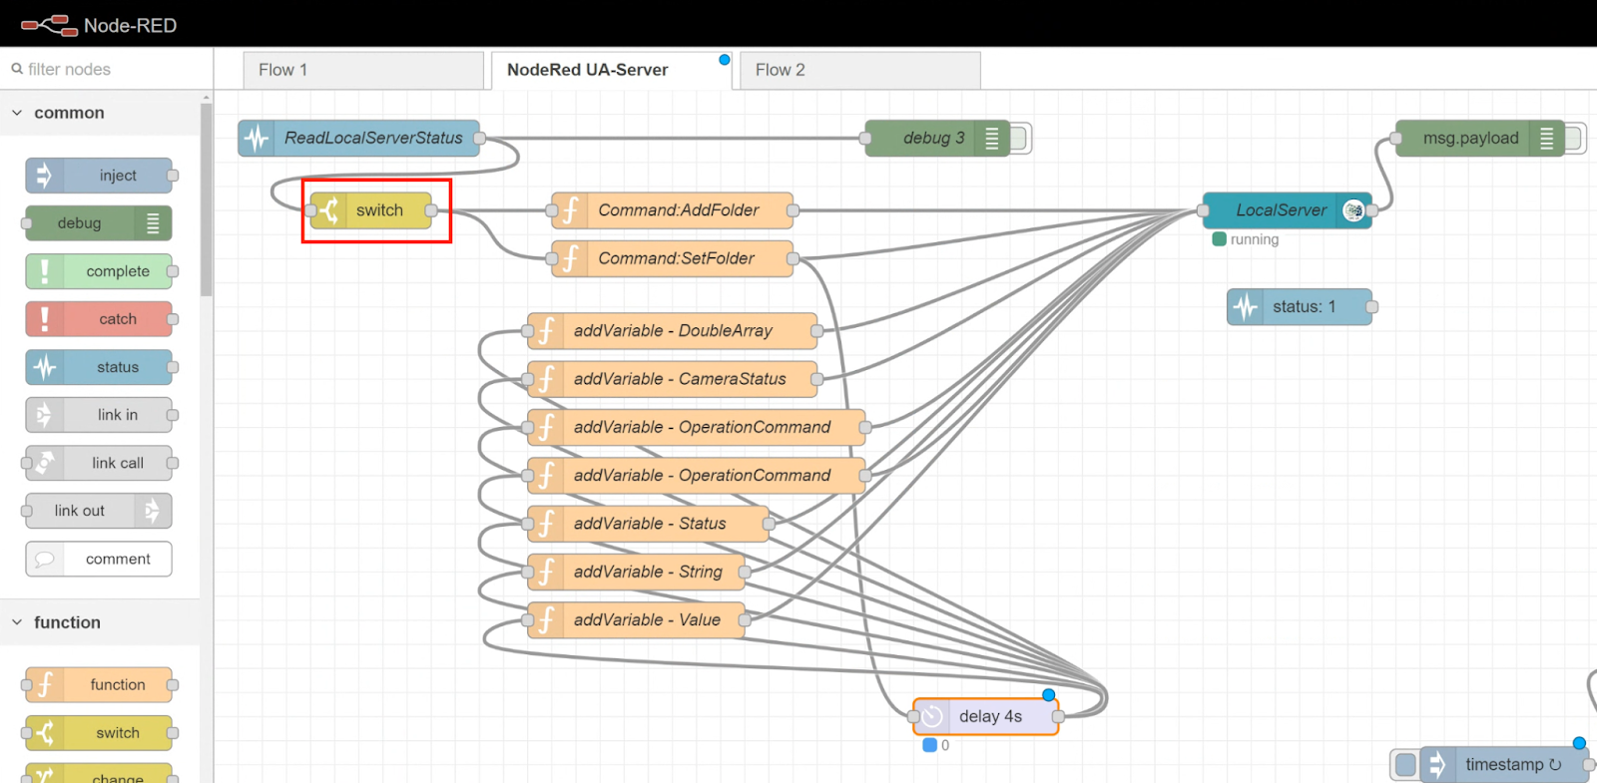
Task: Toggle the msg.payload debug node button
Action: click(1575, 138)
